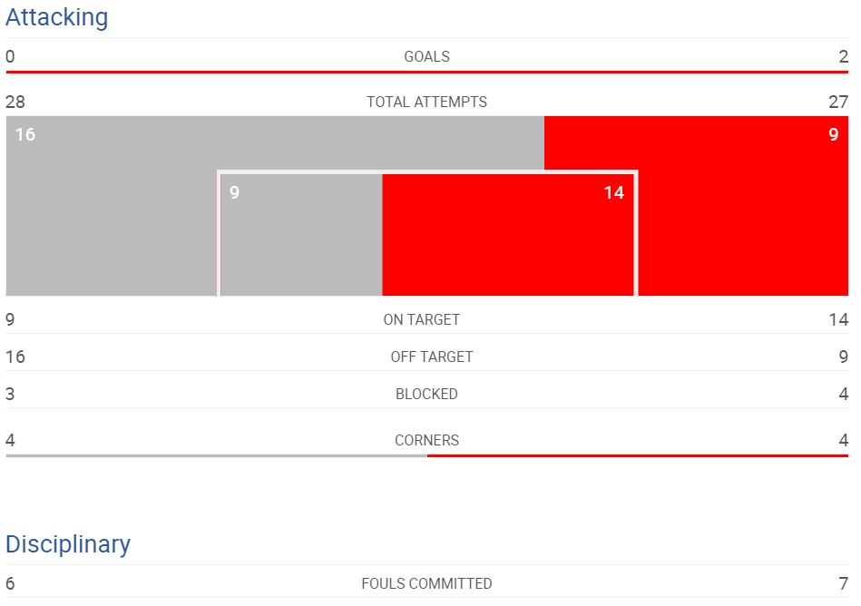Click the away fouls committed value 7
Viewport: 861px width, 606px height.
pyautogui.click(x=844, y=583)
